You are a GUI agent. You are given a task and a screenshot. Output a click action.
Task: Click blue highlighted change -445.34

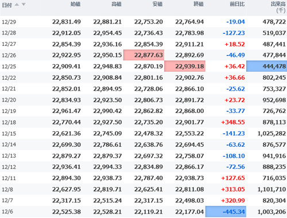tap(226, 212)
